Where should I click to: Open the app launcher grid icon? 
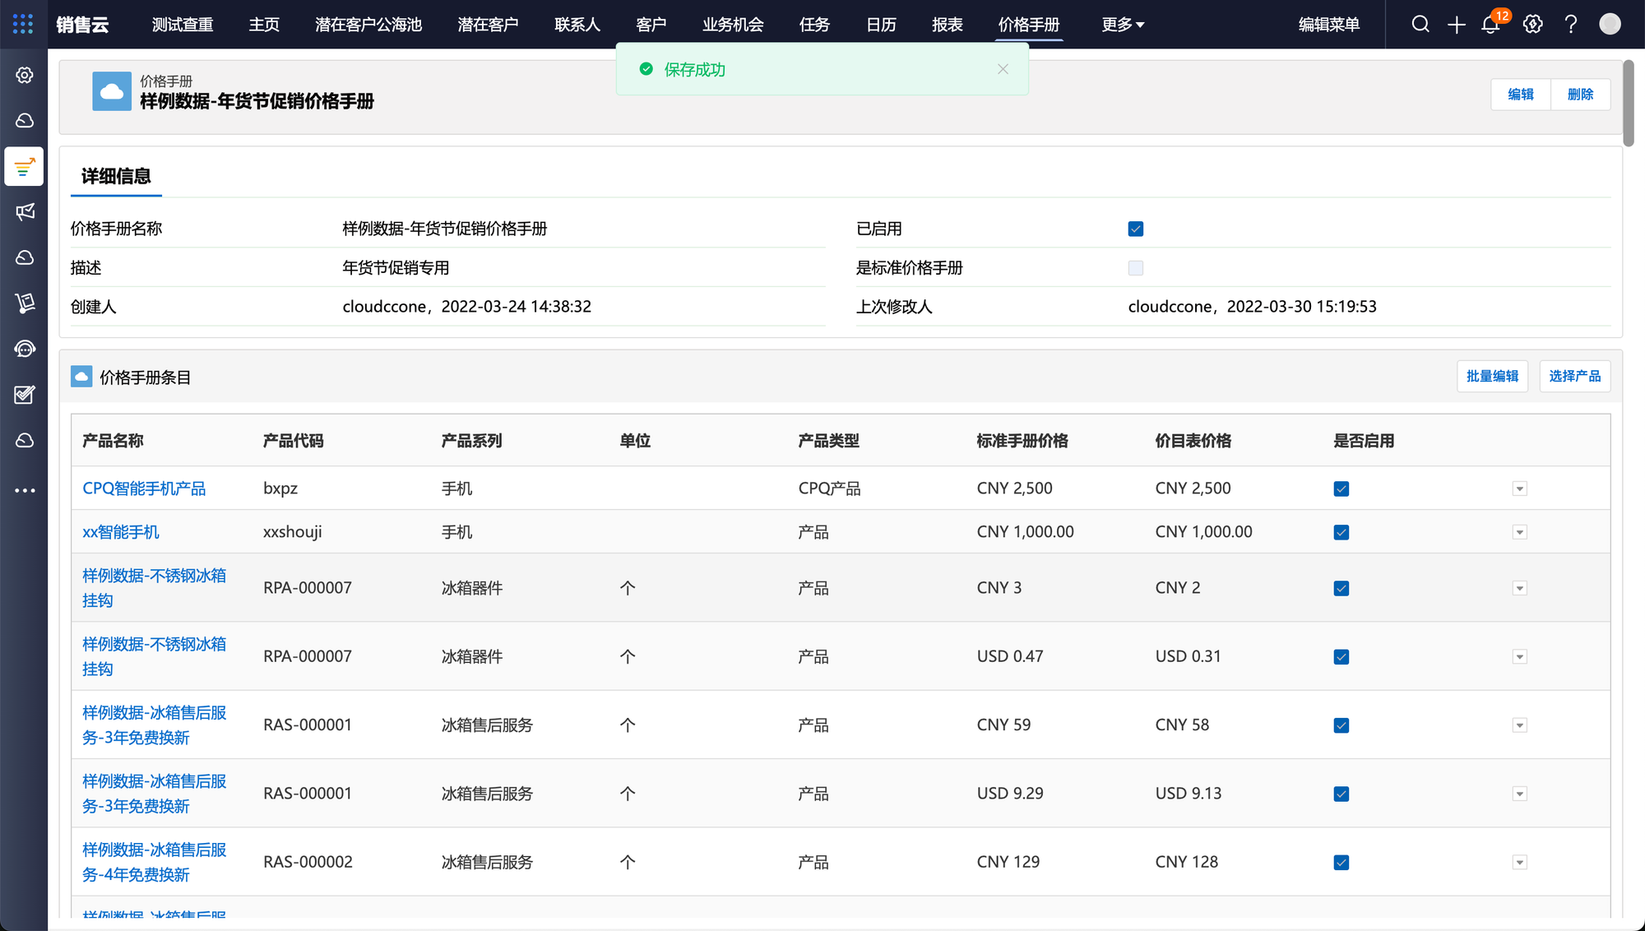tap(23, 24)
